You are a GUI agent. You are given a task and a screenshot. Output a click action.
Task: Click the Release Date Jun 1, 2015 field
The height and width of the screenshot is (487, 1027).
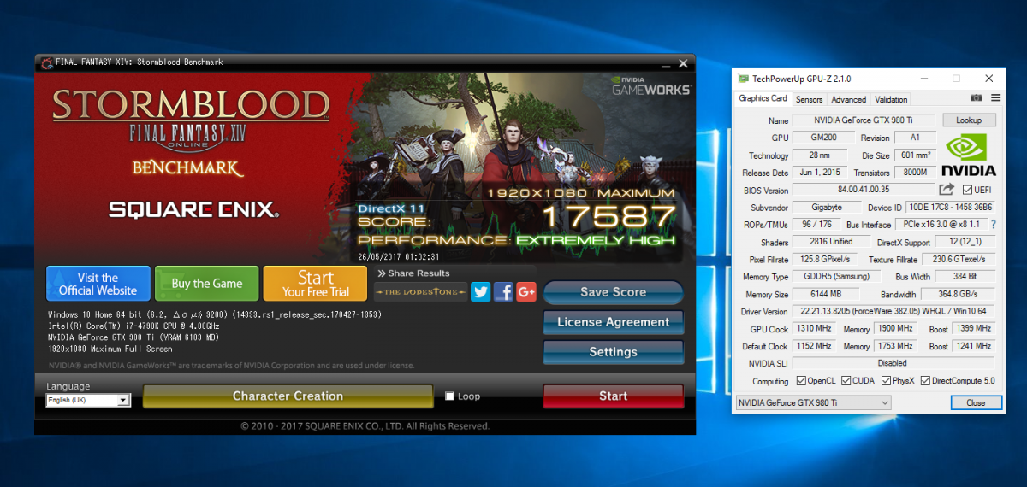click(821, 173)
